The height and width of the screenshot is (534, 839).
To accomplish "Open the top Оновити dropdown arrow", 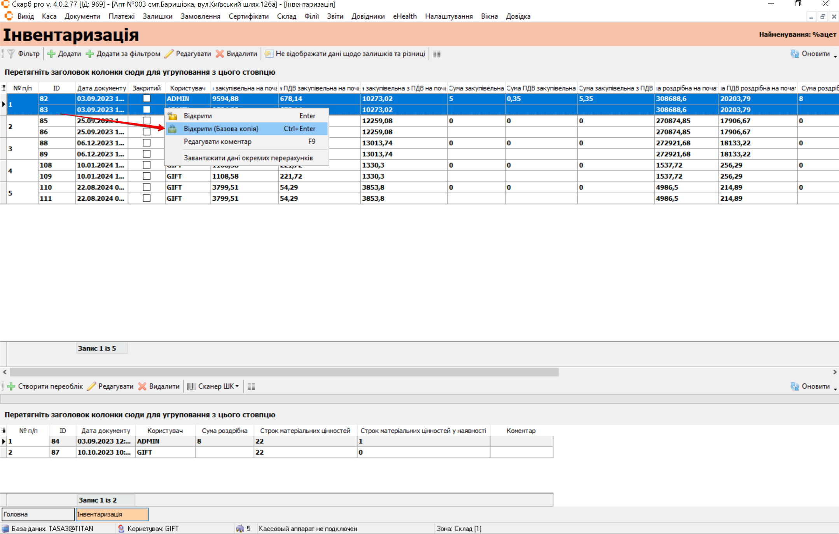I will [x=835, y=56].
